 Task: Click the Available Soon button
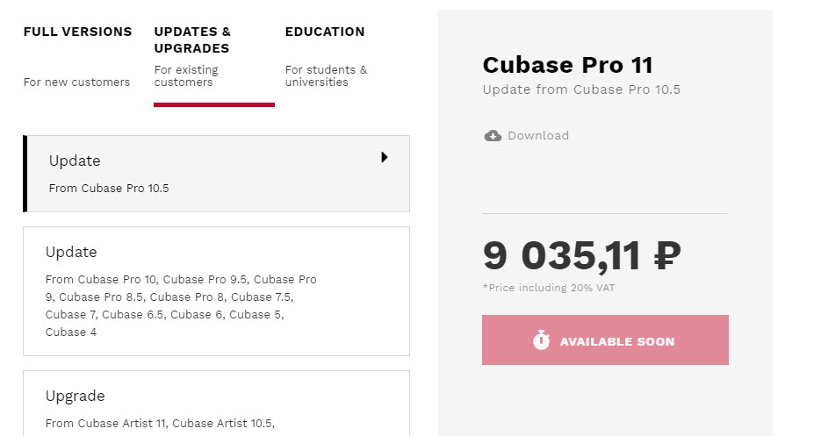(605, 340)
